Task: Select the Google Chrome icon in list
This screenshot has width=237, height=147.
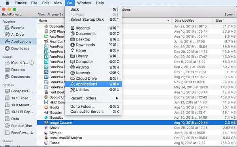Action: point(46,97)
